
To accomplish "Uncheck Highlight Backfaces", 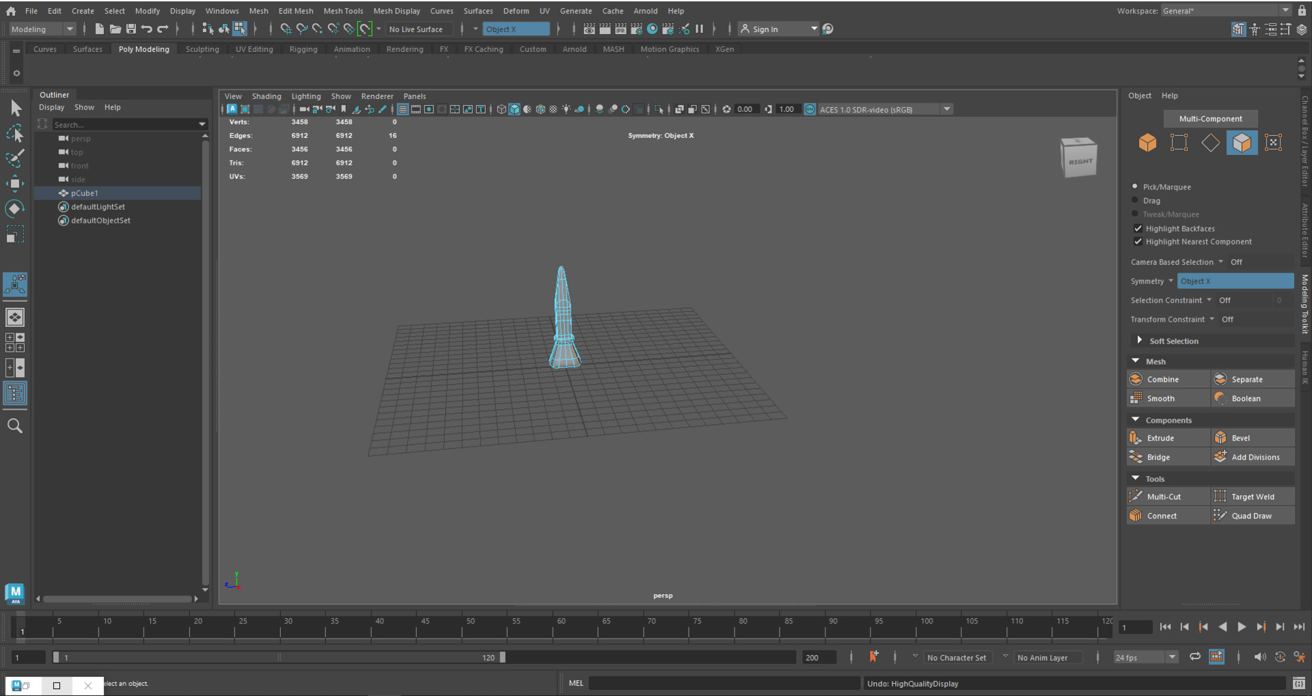I will (1138, 228).
